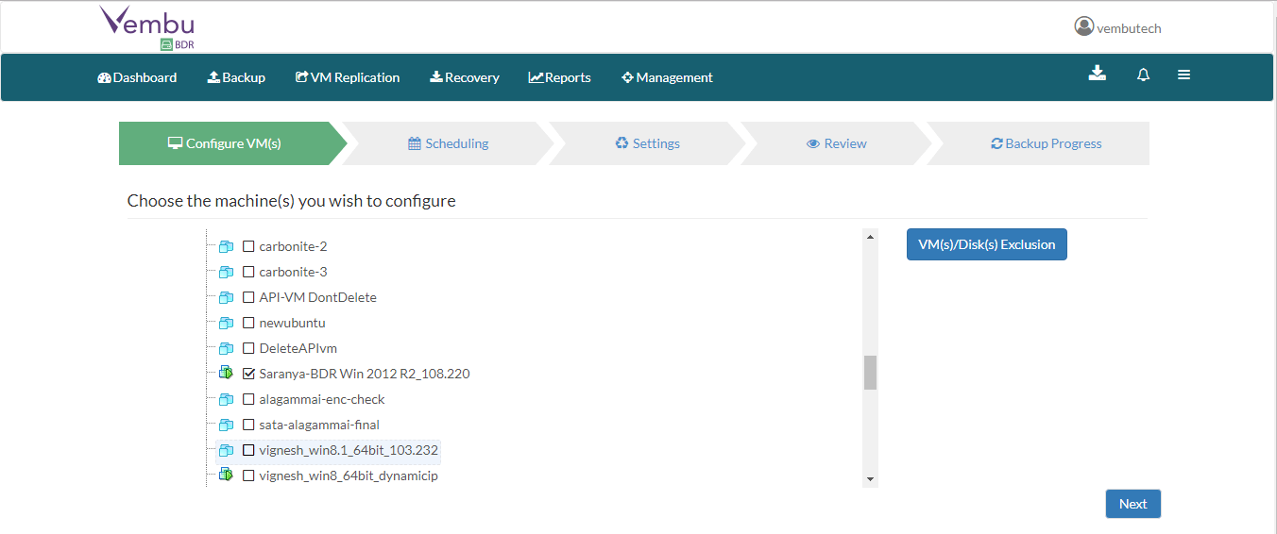The height and width of the screenshot is (534, 1277).
Task: Select the vignesh_win8.1_64bit_103.232 label
Action: pyautogui.click(x=349, y=450)
